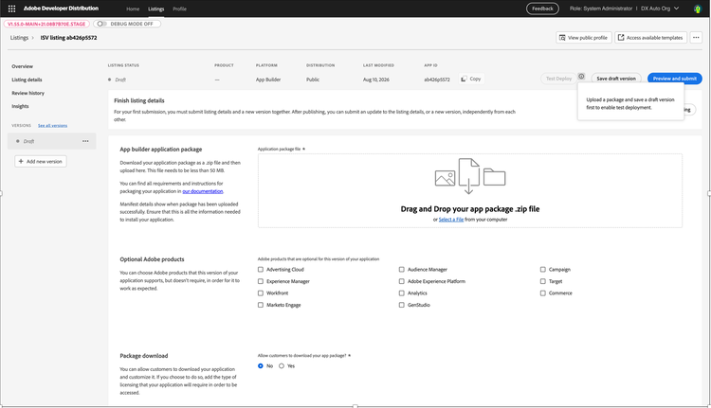The height and width of the screenshot is (408, 711).
Task: Click the info icon next to Test Deploy
Action: (x=581, y=77)
